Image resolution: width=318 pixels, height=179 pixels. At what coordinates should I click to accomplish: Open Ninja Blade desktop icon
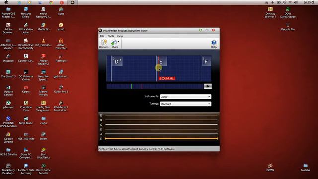[x=26, y=120]
